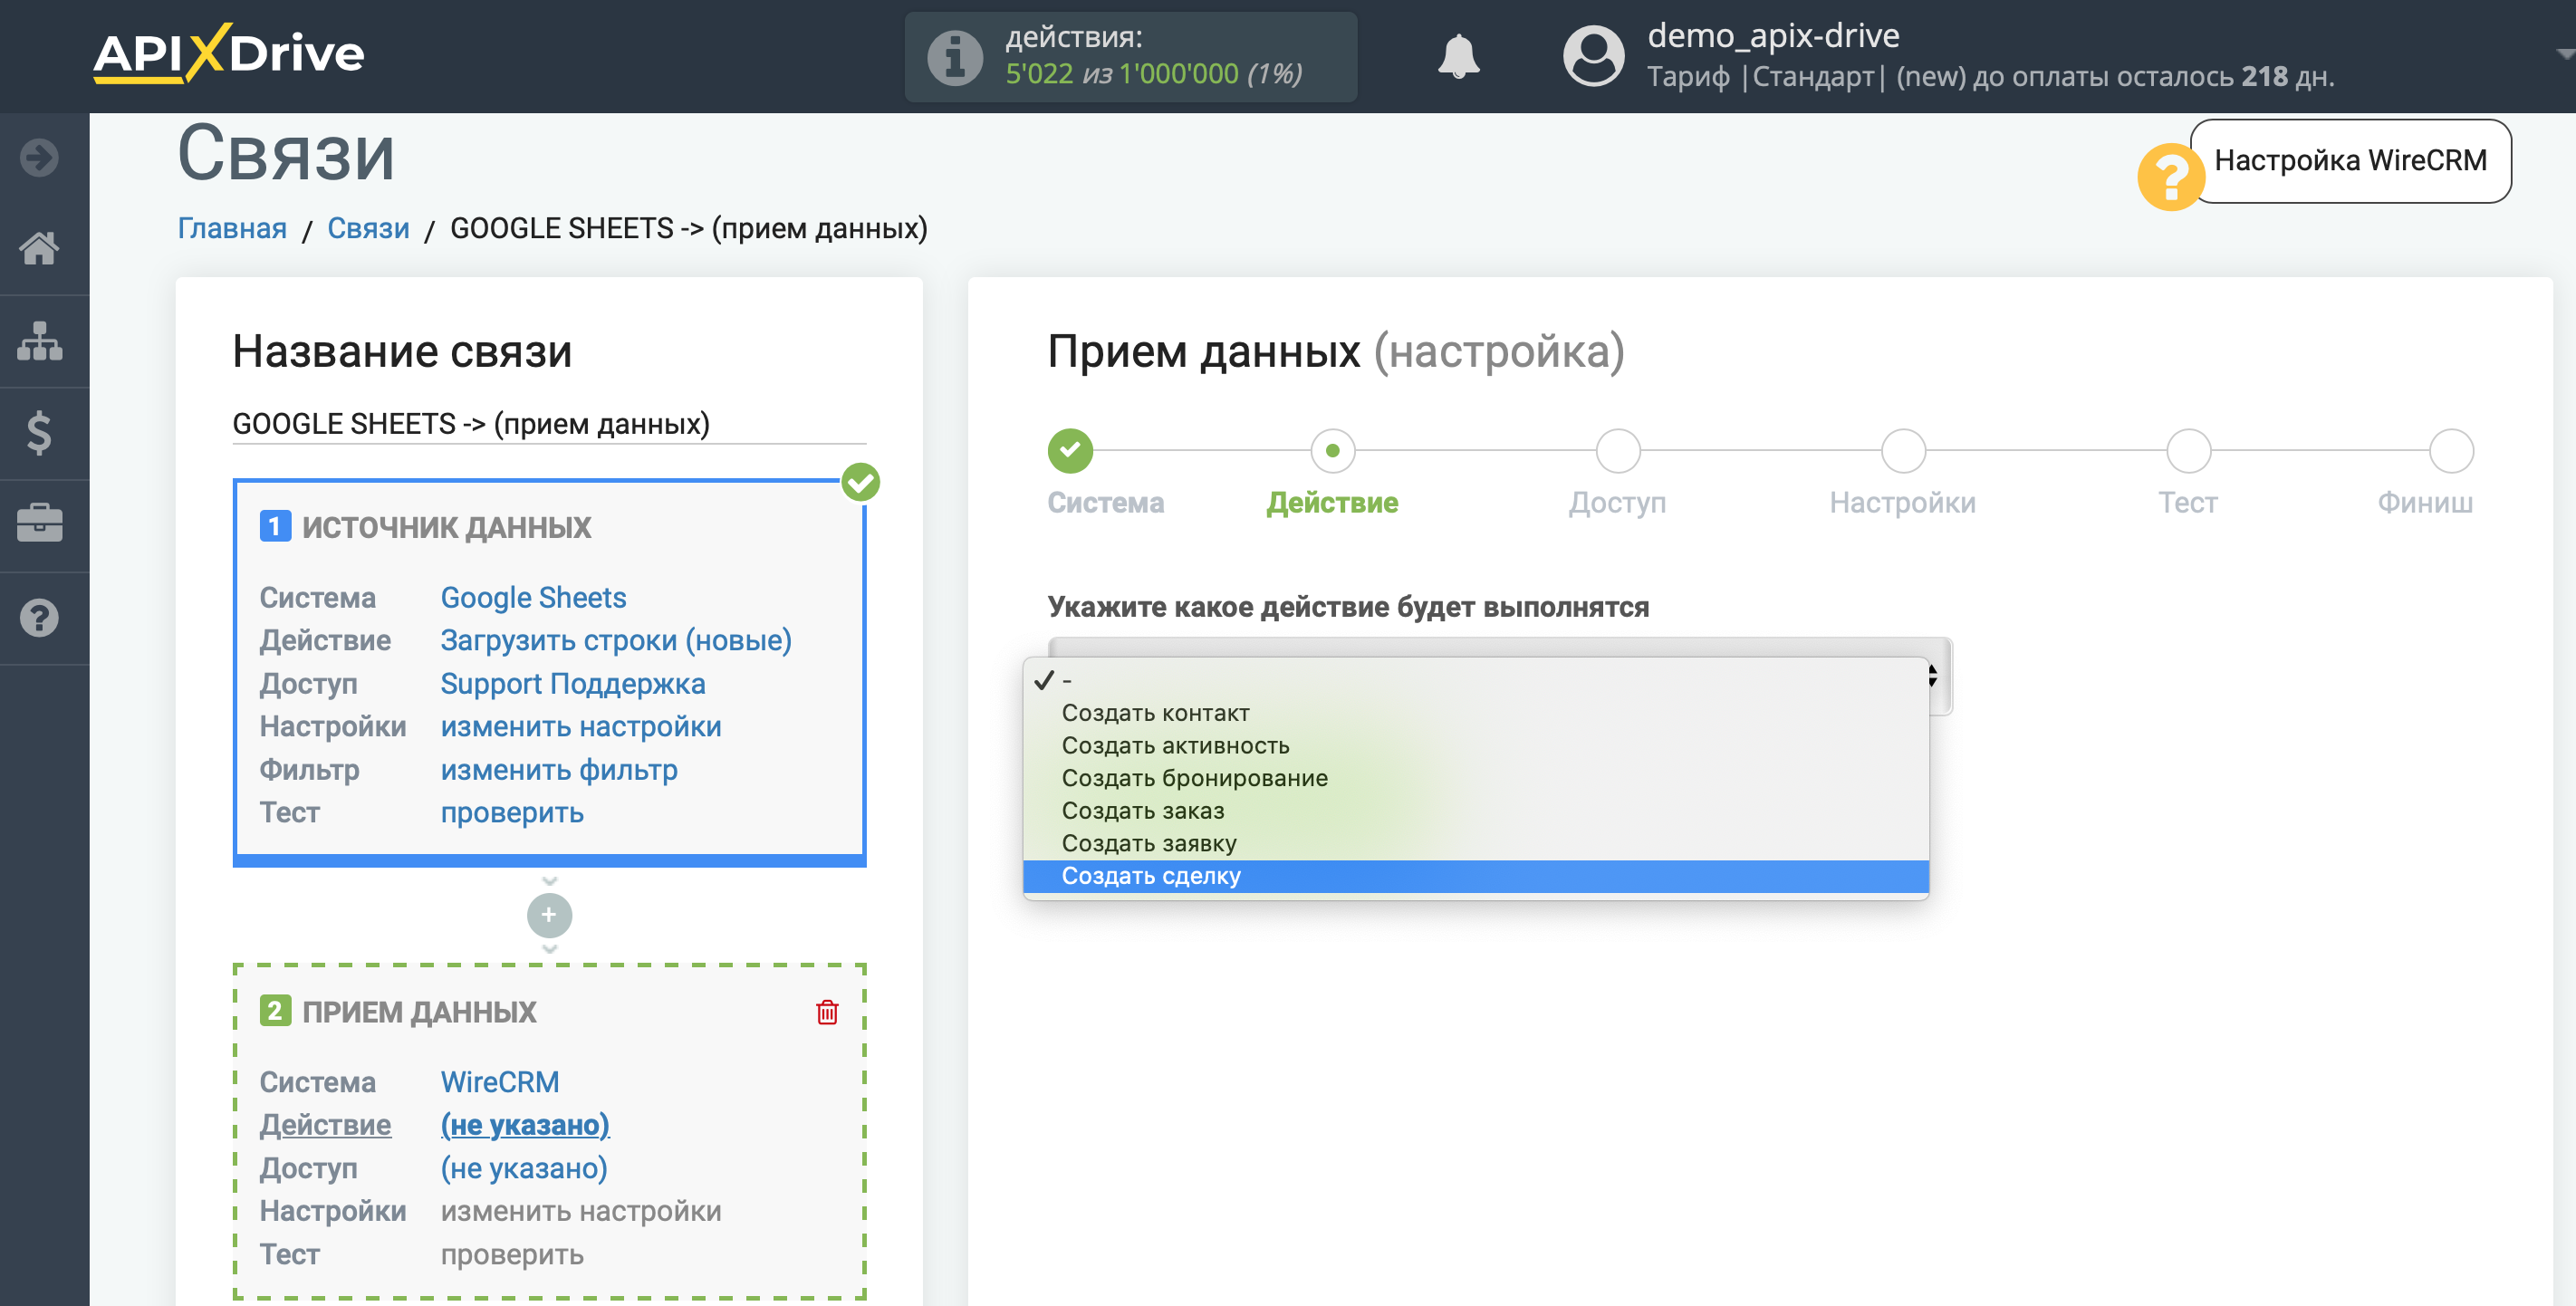Expand the sidebar with arrow icon
Image resolution: width=2576 pixels, height=1306 pixels.
(x=40, y=157)
